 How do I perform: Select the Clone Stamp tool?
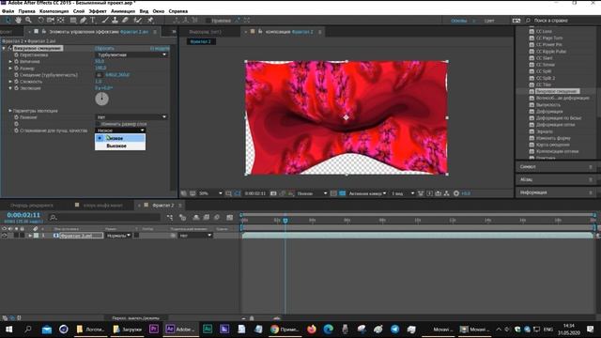[x=115, y=20]
